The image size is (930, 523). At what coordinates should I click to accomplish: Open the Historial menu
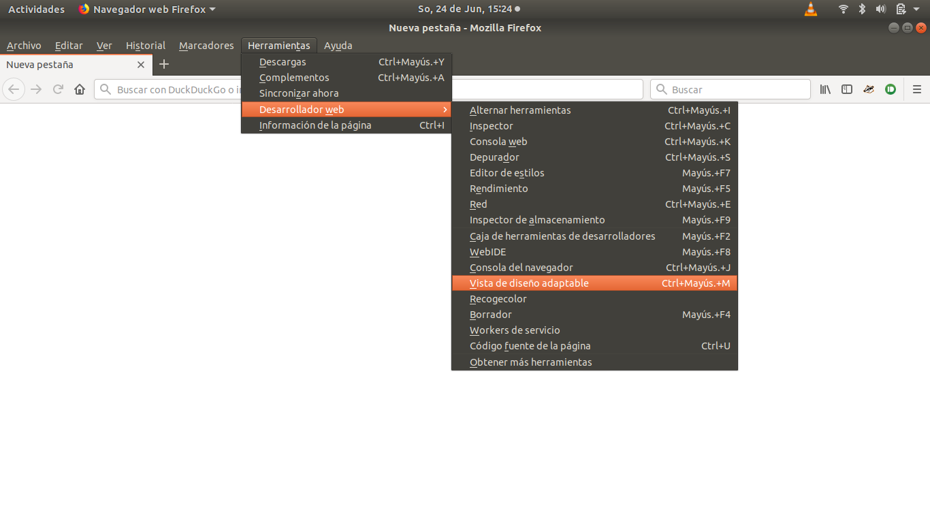click(146, 46)
